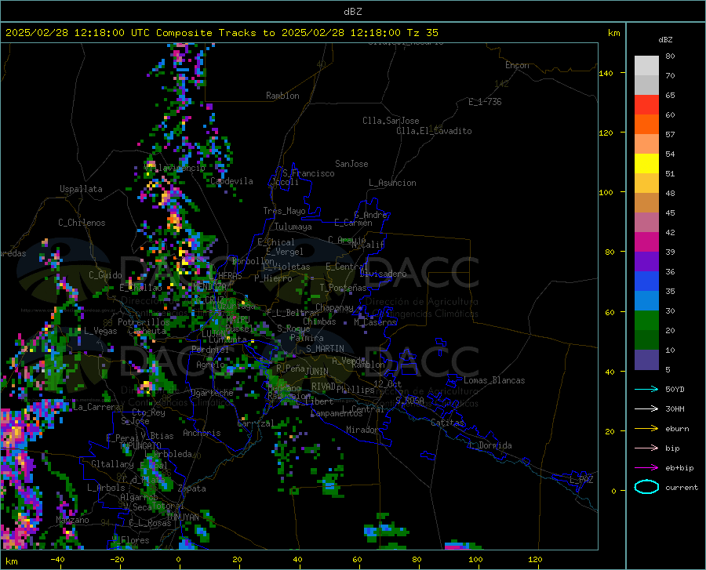Viewport: 706px width, 570px height.
Task: Click the northern 'Ramblon' label near Clla.SanJose
Action: coord(282,96)
